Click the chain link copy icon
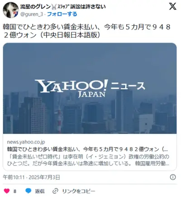 pos(55,191)
